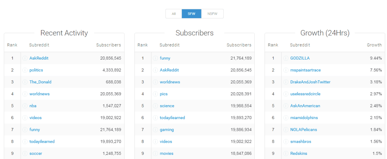Open Redskins subreddit link
The image size is (387, 159).
pos(299,153)
